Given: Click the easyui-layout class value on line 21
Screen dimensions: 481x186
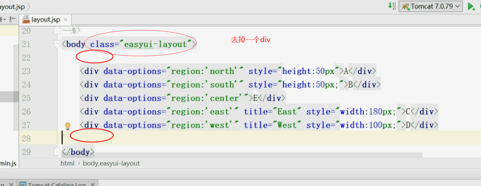Looking at the screenshot, I should (155, 44).
